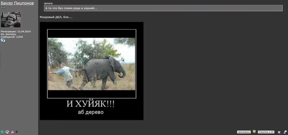Viewport: 288px width, 135px height.
Task: Click the Регистрация date text
Action: (x=16, y=31)
